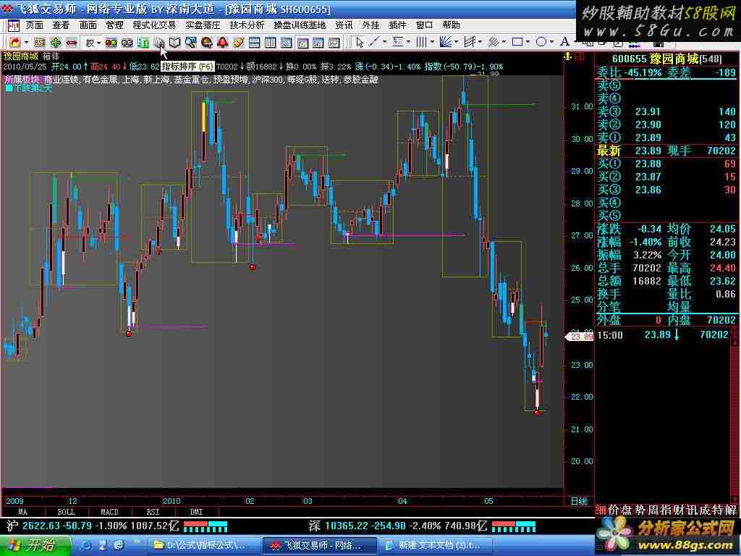Select the horizontal lines drawing tool
The width and height of the screenshot is (741, 556).
click(398, 43)
